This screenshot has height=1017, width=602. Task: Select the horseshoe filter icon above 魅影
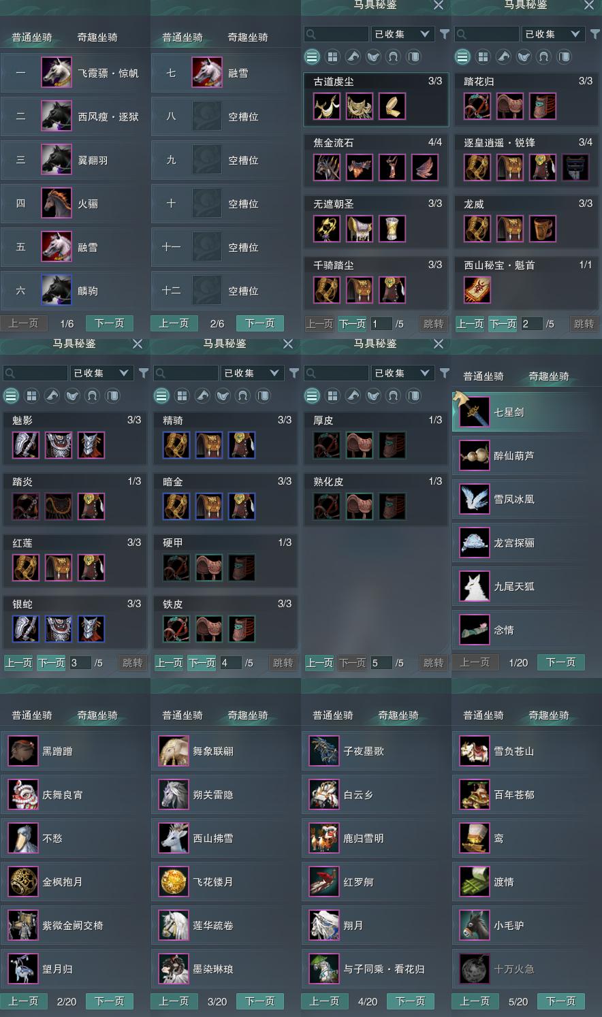[x=93, y=395]
